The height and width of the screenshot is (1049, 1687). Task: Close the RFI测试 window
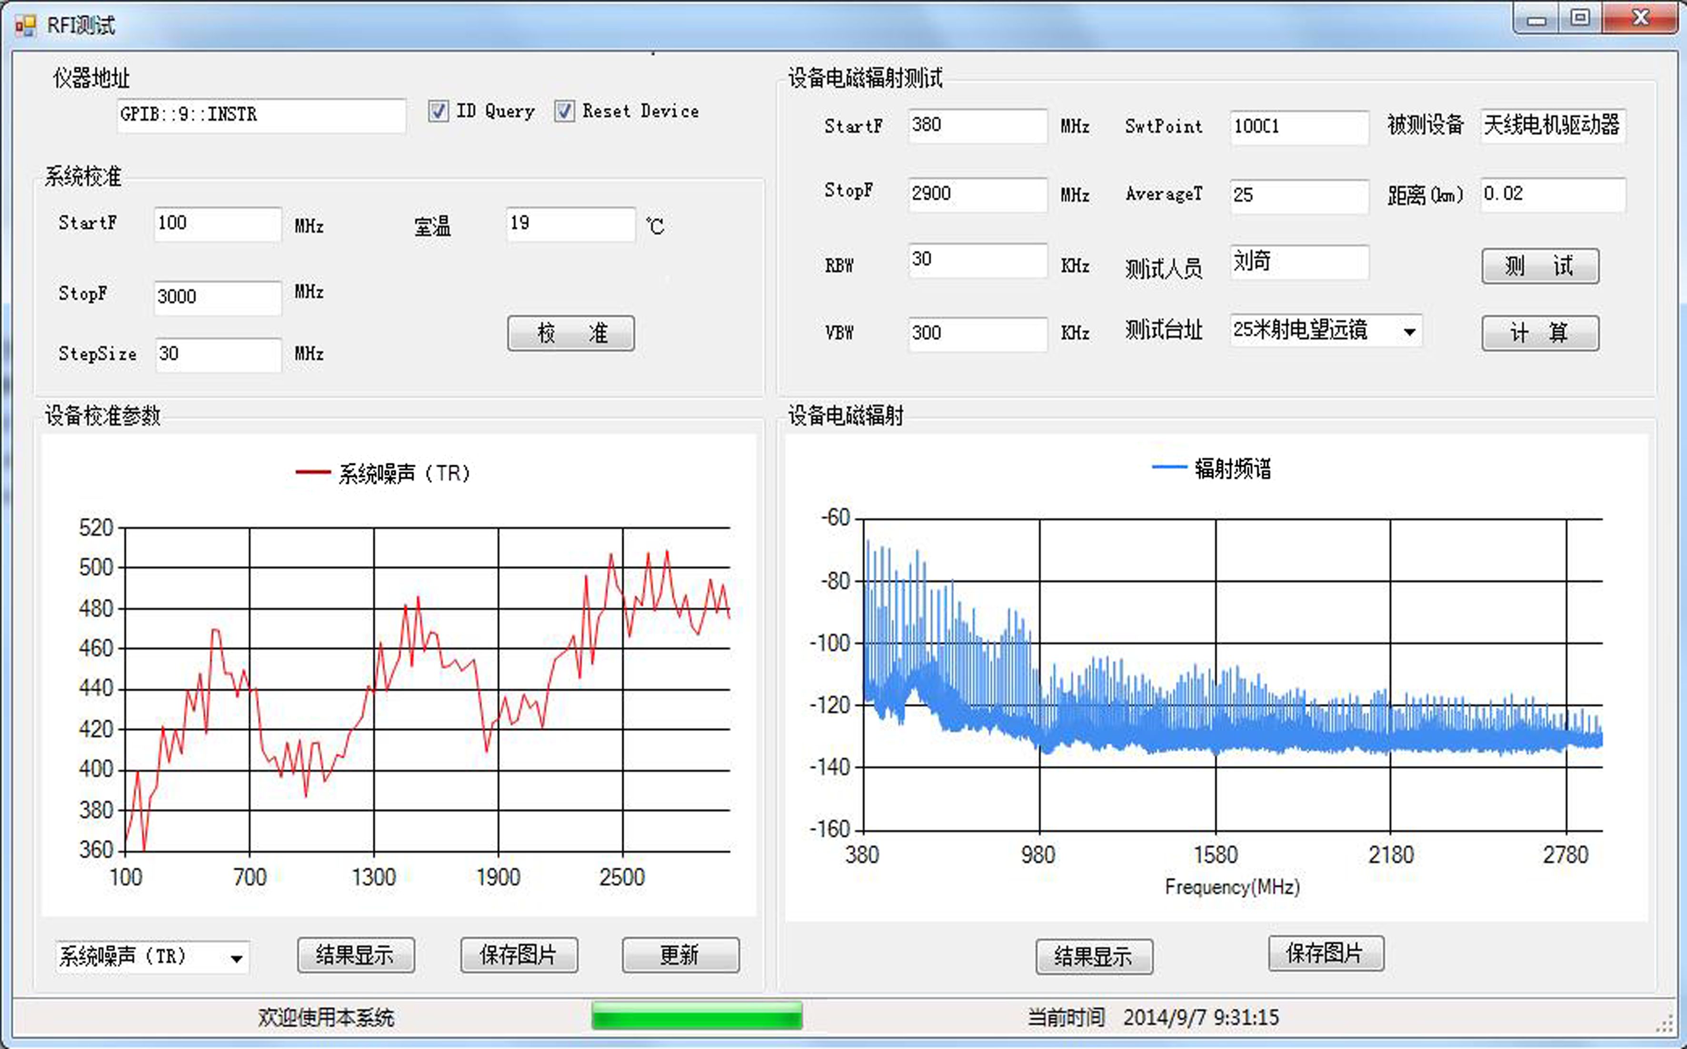(1640, 18)
